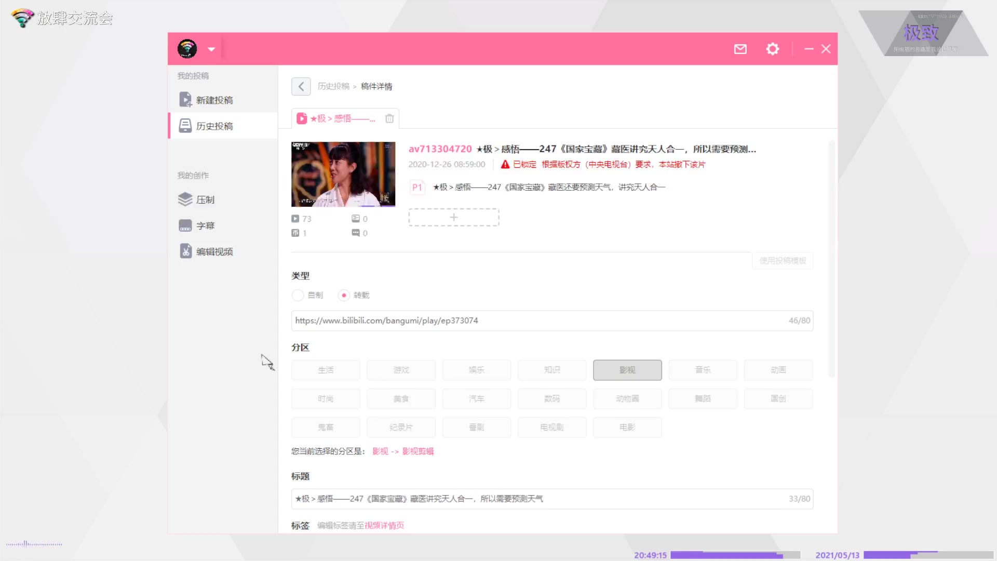The height and width of the screenshot is (561, 997).
Task: Choose the 美食 category
Action: pyautogui.click(x=401, y=398)
